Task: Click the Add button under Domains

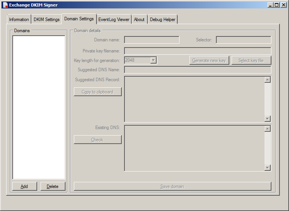Action: (24, 186)
